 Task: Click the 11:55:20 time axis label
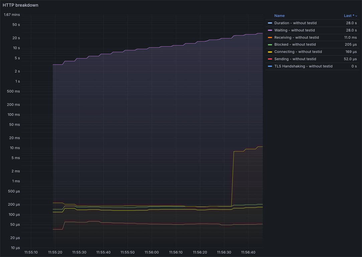55,252
